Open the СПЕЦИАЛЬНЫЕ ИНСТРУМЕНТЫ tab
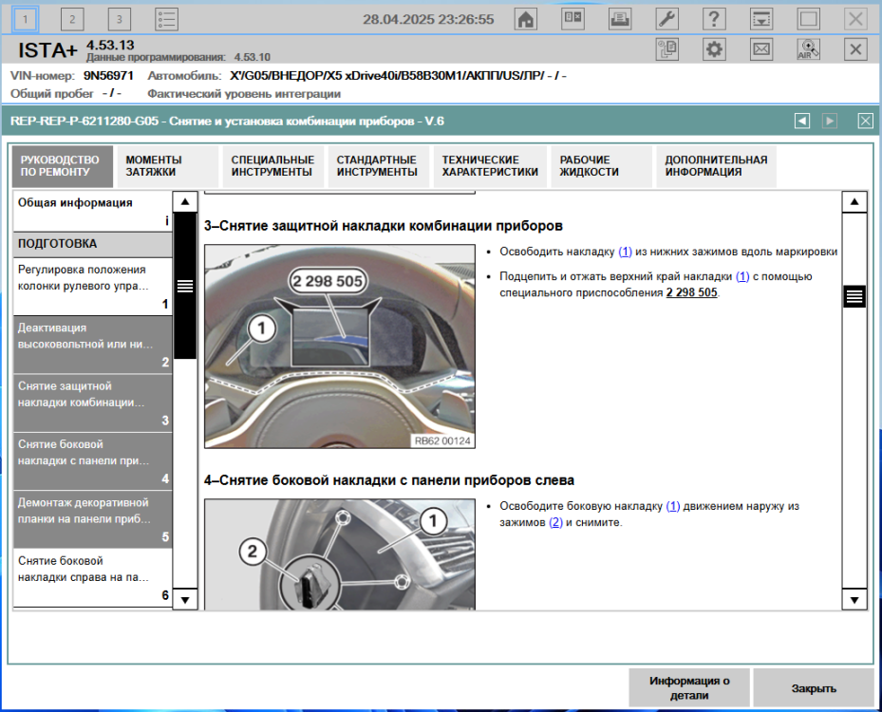Viewport: 882px width, 712px height. (272, 166)
